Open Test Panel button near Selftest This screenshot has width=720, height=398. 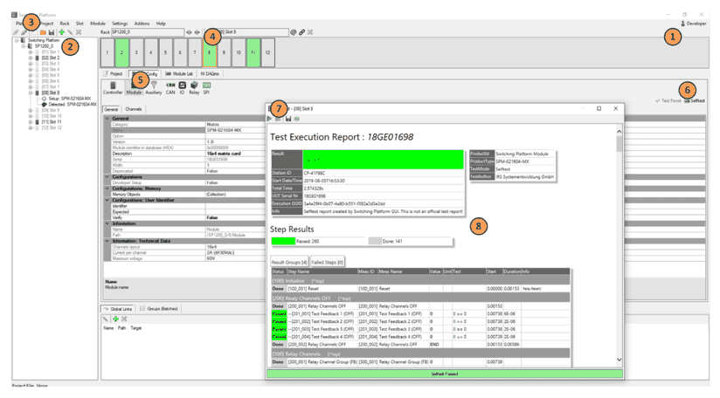[668, 100]
